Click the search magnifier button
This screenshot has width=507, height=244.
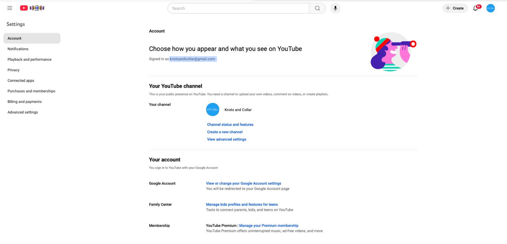coord(317,8)
